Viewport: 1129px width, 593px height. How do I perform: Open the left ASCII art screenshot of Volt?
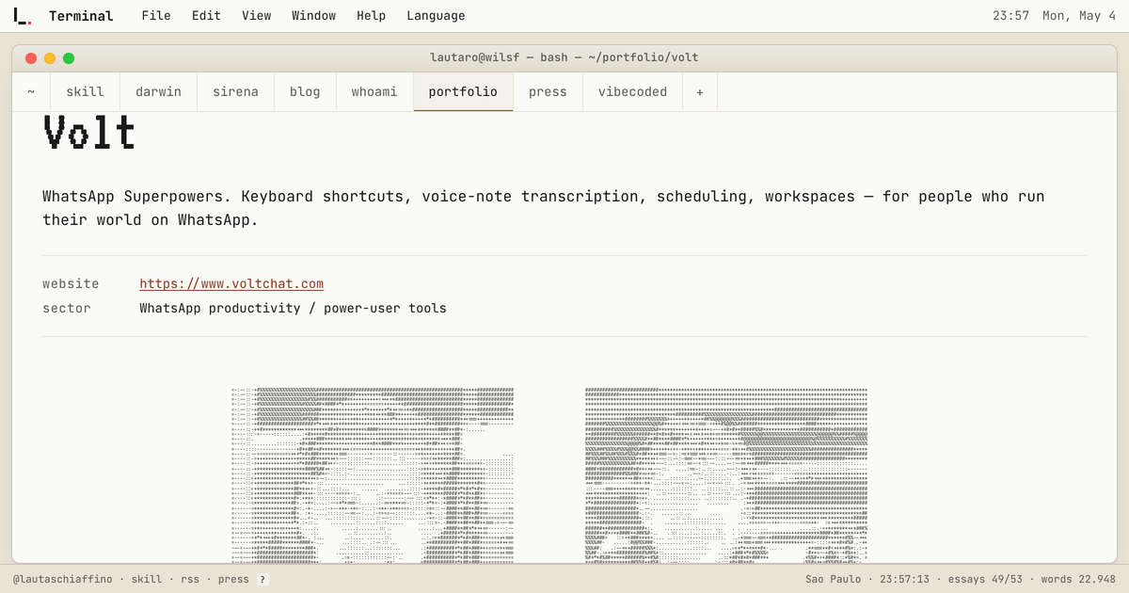click(373, 474)
